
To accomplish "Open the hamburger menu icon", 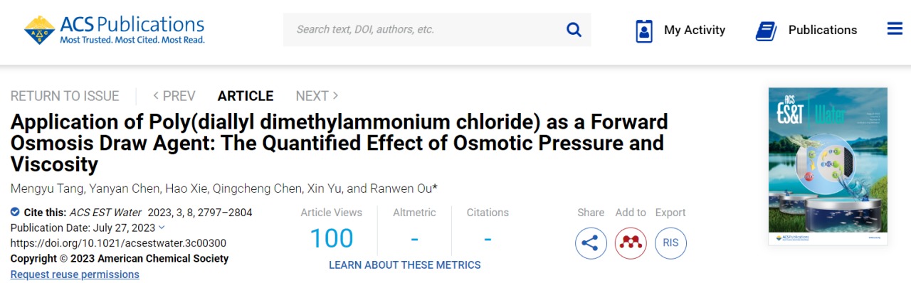I will [x=895, y=29].
